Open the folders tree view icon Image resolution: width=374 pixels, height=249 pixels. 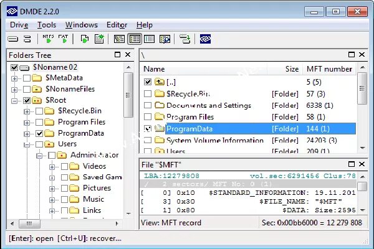(119, 39)
